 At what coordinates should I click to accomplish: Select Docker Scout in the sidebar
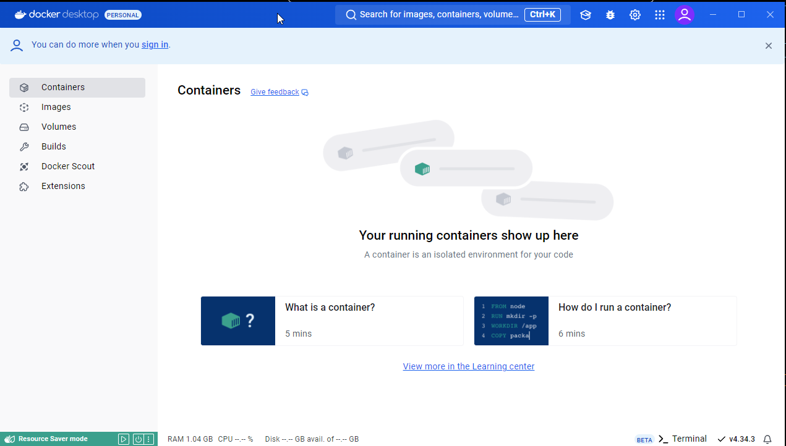click(77, 167)
